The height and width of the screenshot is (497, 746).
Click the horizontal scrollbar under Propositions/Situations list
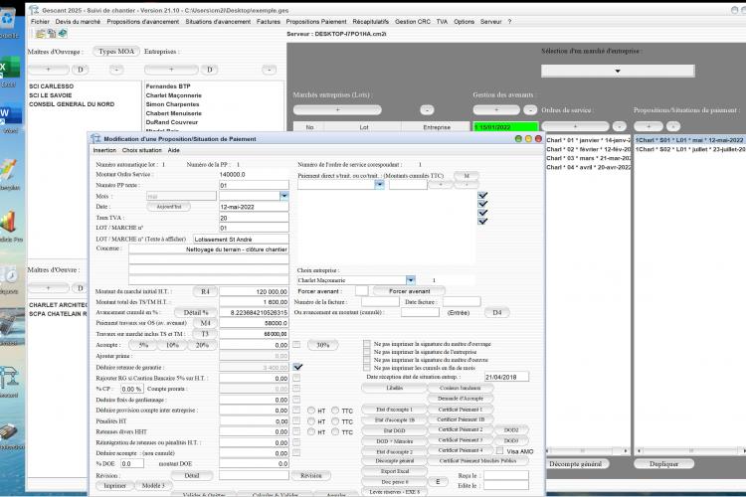[690, 450]
